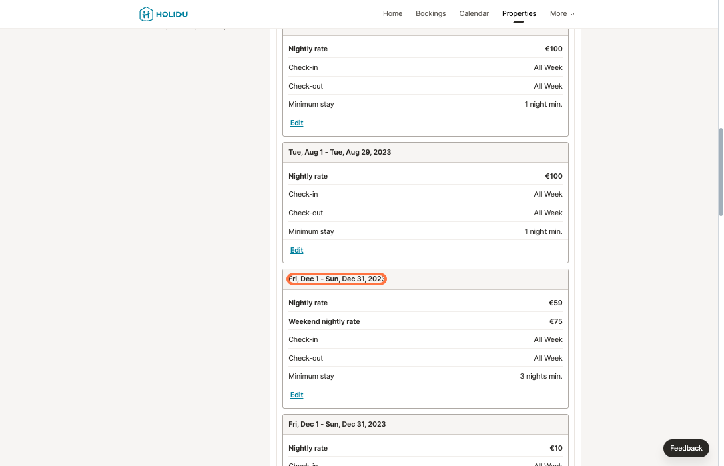Click 'Weekend nightly rate' label
The image size is (724, 466).
pyautogui.click(x=324, y=321)
